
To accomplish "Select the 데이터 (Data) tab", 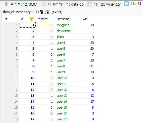I will [133, 4].
